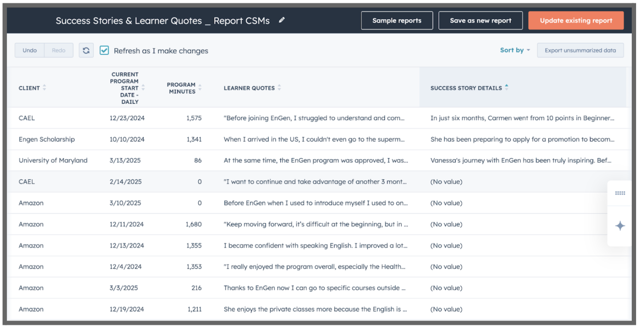Screen dimensions: 638x330
Task: Click Amazon date cell 3/3/2025
Action: coord(123,288)
